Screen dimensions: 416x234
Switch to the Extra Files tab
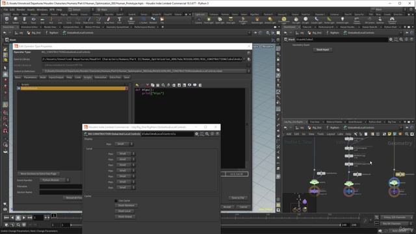pyautogui.click(x=115, y=77)
